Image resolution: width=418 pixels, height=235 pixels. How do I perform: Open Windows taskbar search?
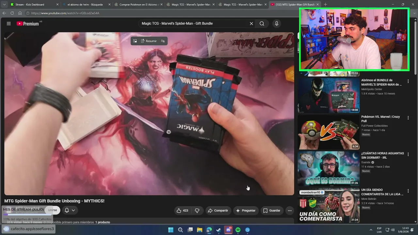[180, 230]
